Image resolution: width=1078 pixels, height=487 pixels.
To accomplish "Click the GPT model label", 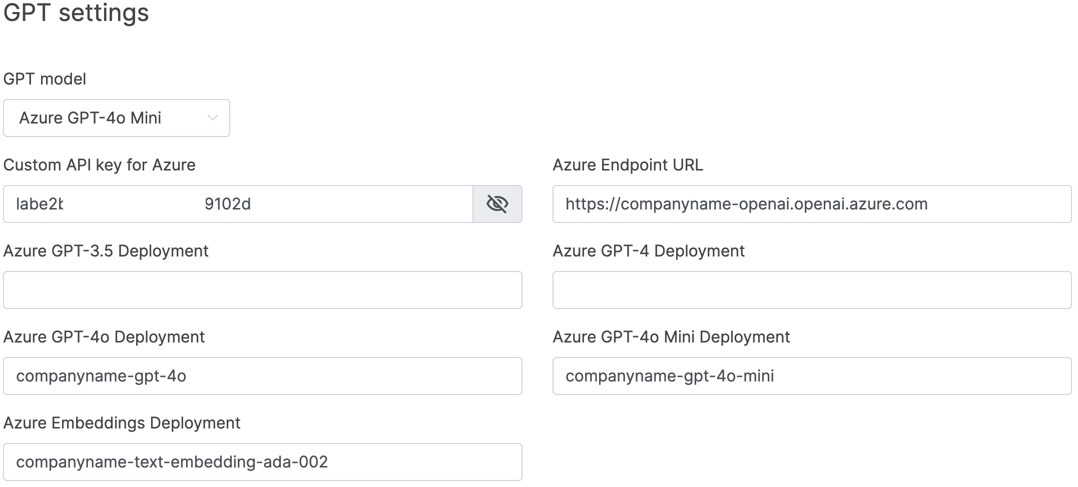I will click(45, 79).
